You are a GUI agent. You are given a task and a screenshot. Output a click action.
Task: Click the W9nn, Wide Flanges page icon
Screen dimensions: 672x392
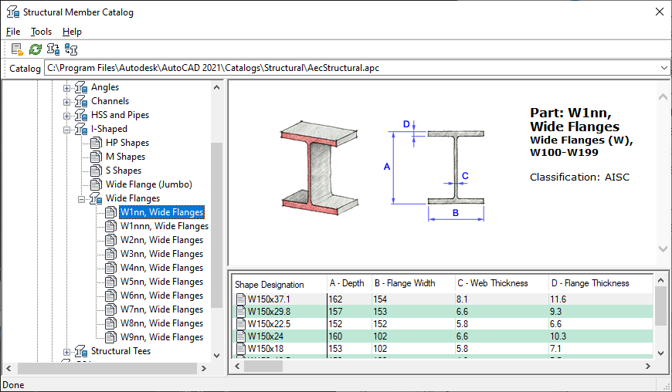click(110, 337)
